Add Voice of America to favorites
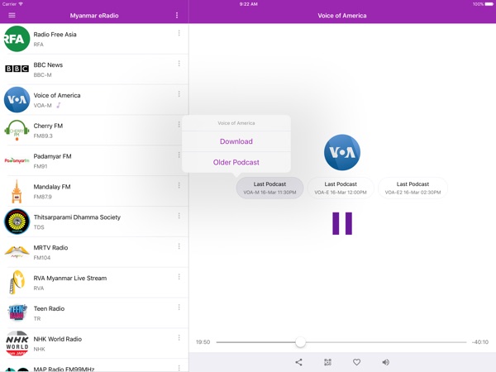Screen dimensions: 496x372 pyautogui.click(x=356, y=362)
